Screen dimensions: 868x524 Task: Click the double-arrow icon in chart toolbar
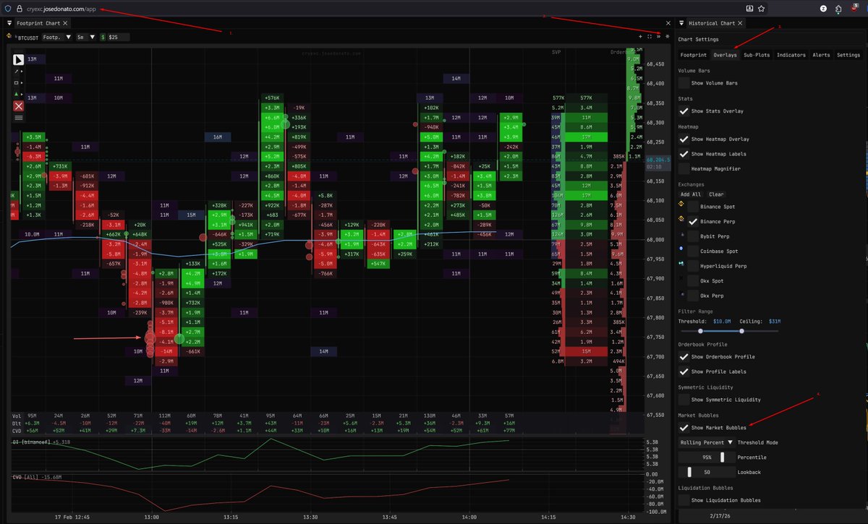(658, 36)
